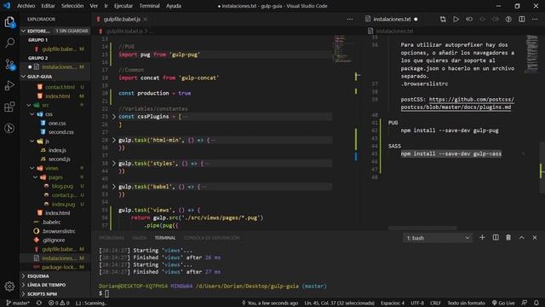Open .browserslistrc file in explorer
The height and width of the screenshot is (307, 545).
59,231
